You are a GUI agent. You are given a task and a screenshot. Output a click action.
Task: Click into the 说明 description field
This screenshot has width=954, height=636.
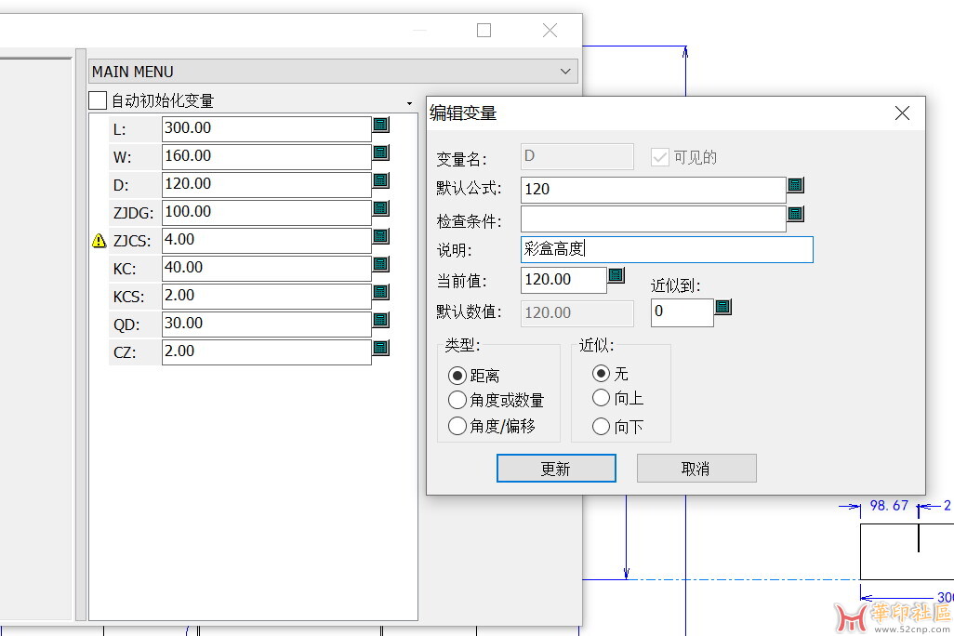(667, 249)
